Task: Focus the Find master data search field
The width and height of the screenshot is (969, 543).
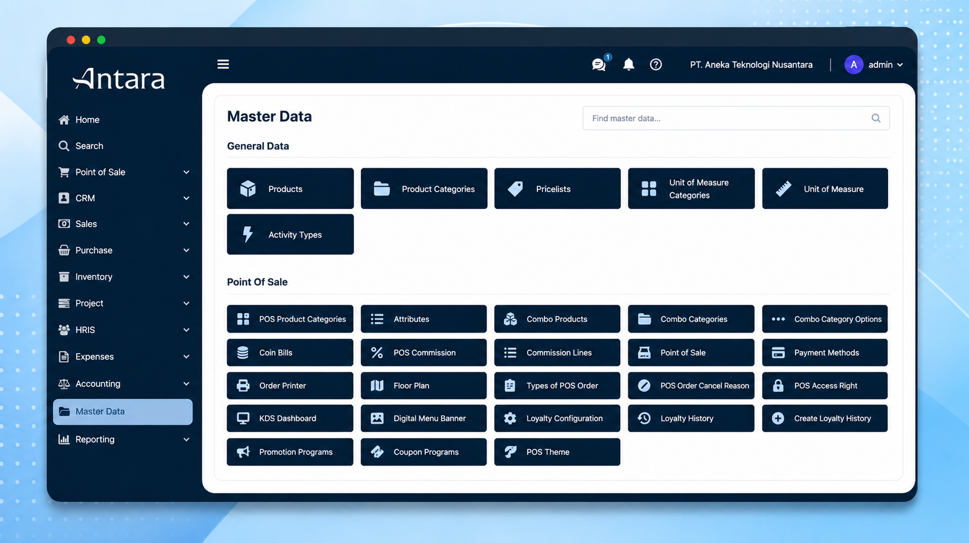Action: click(736, 118)
